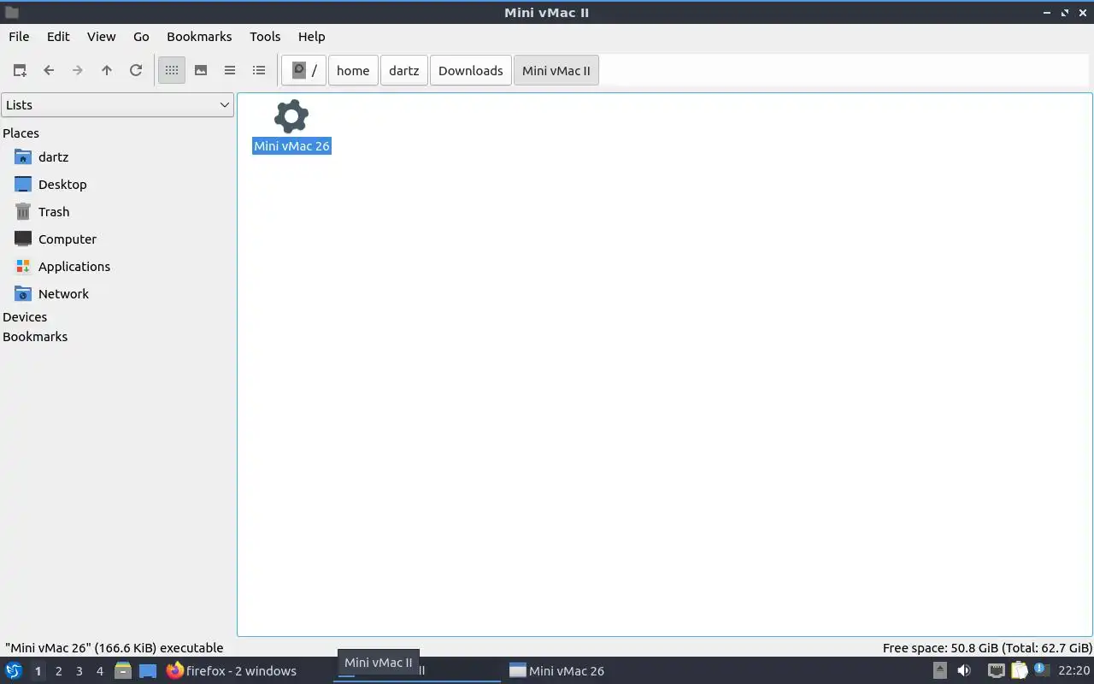Jump to dartz in the path bar
This screenshot has width=1094, height=684.
404,70
